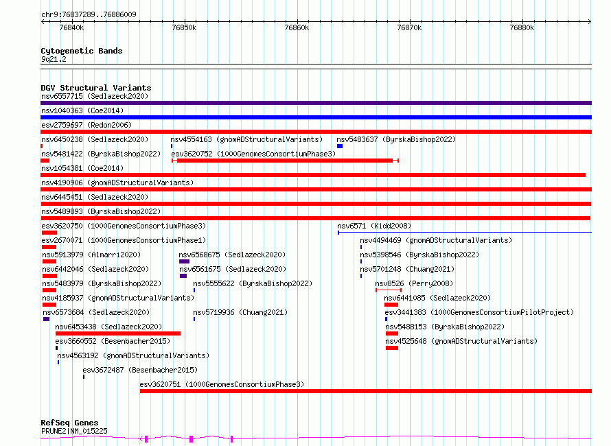Open nsv6561675 (Sedlazeck2020) label
This screenshot has height=446, width=611.
pyautogui.click(x=233, y=269)
